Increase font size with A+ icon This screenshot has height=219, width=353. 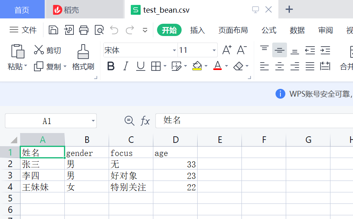pos(227,50)
